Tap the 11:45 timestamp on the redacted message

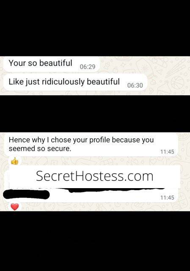pos(167,197)
